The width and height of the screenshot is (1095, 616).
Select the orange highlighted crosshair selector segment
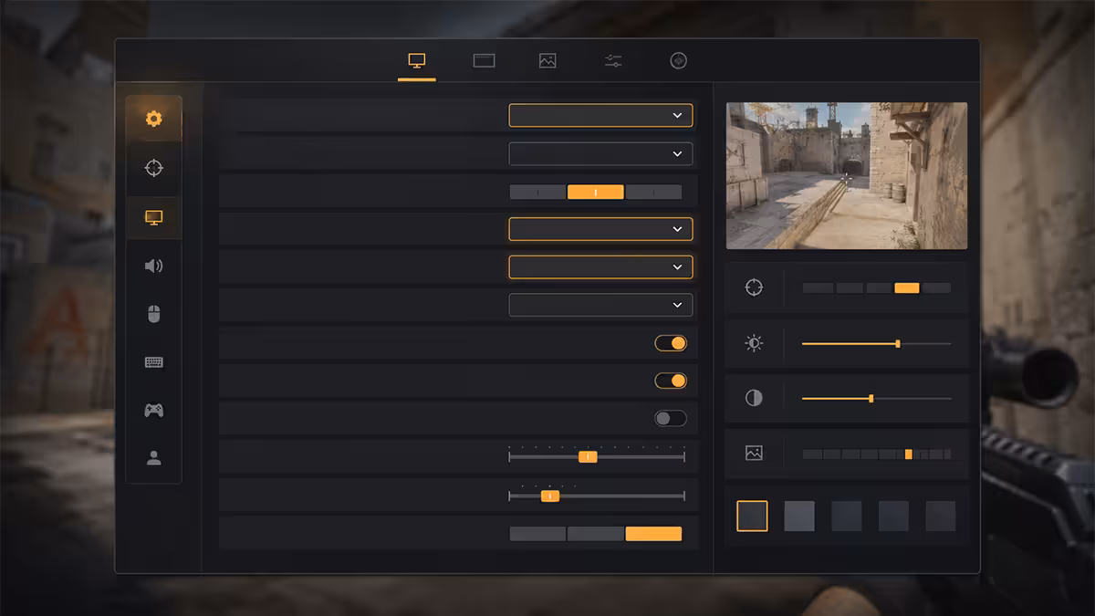907,287
